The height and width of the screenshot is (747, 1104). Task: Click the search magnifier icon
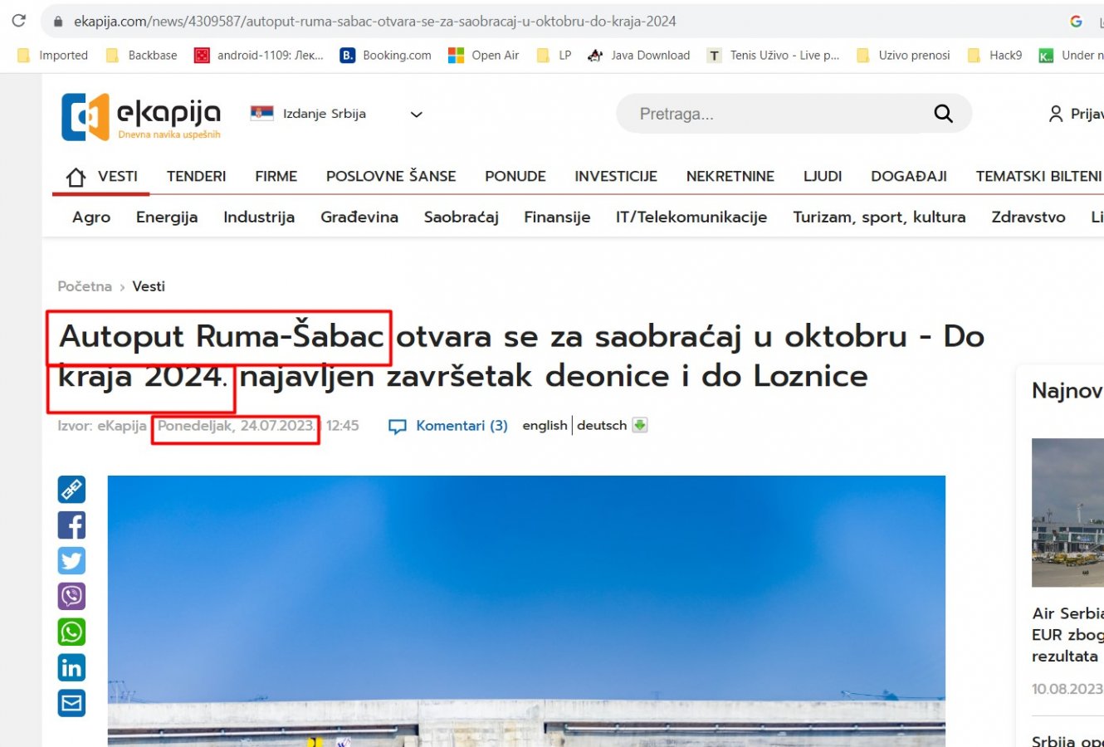pos(943,114)
